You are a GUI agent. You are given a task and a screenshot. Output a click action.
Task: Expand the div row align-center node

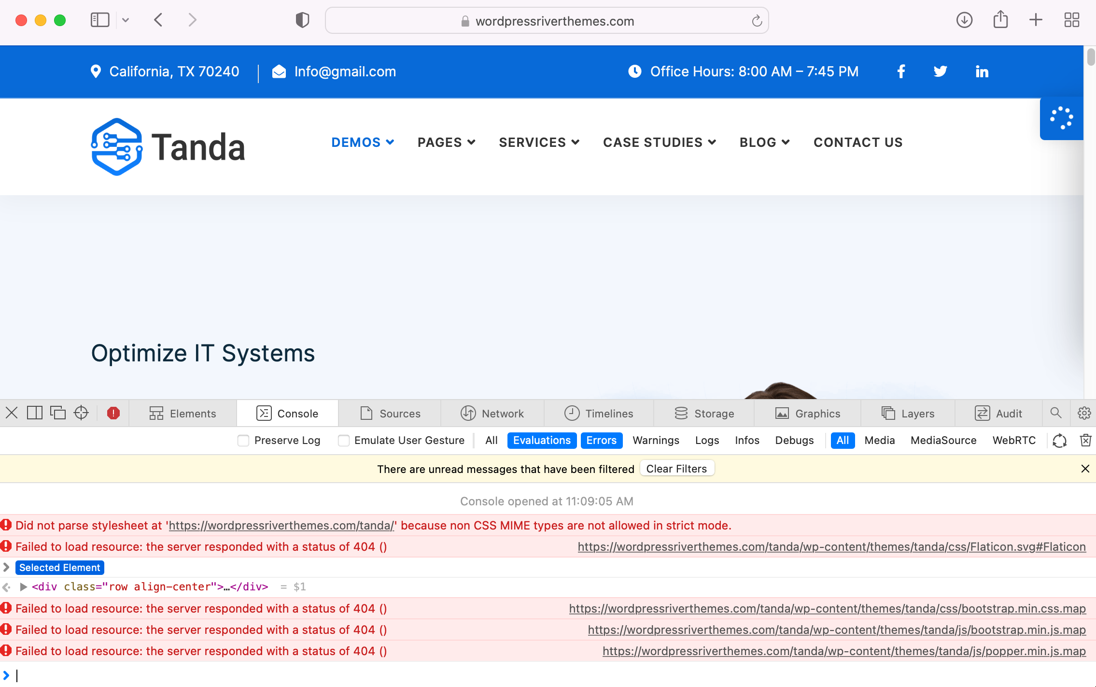coord(23,587)
